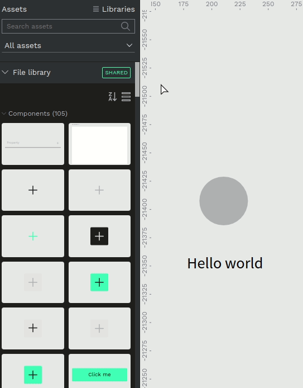Select the dark square plus button component
The image size is (303, 388).
[99, 236]
